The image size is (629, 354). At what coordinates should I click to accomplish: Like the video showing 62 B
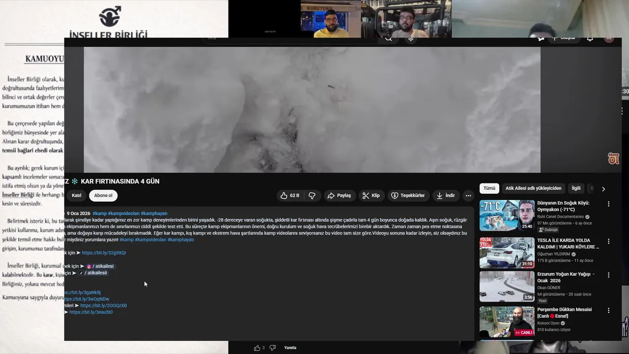click(x=290, y=196)
